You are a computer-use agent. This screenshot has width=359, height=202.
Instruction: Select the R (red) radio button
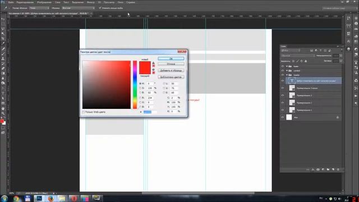(140, 98)
